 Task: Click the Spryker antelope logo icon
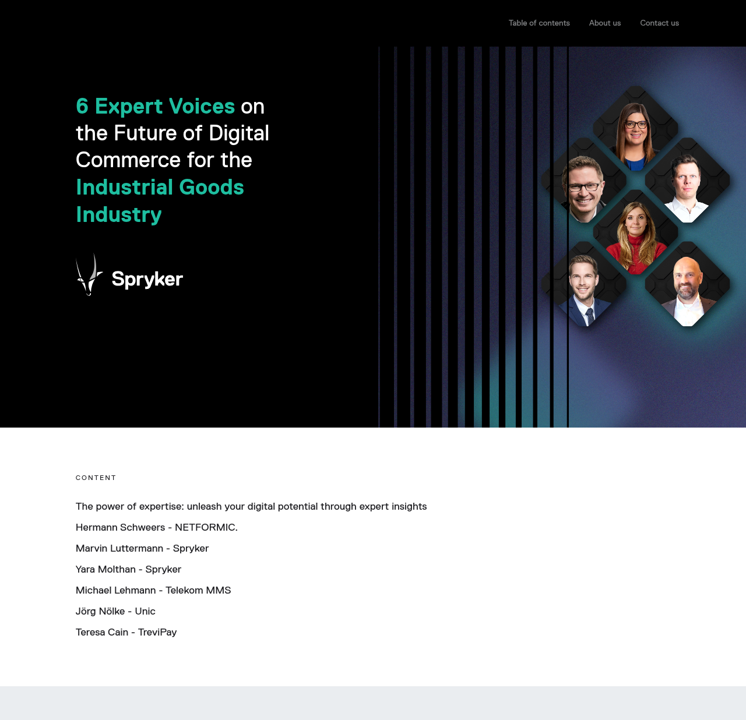coord(89,275)
